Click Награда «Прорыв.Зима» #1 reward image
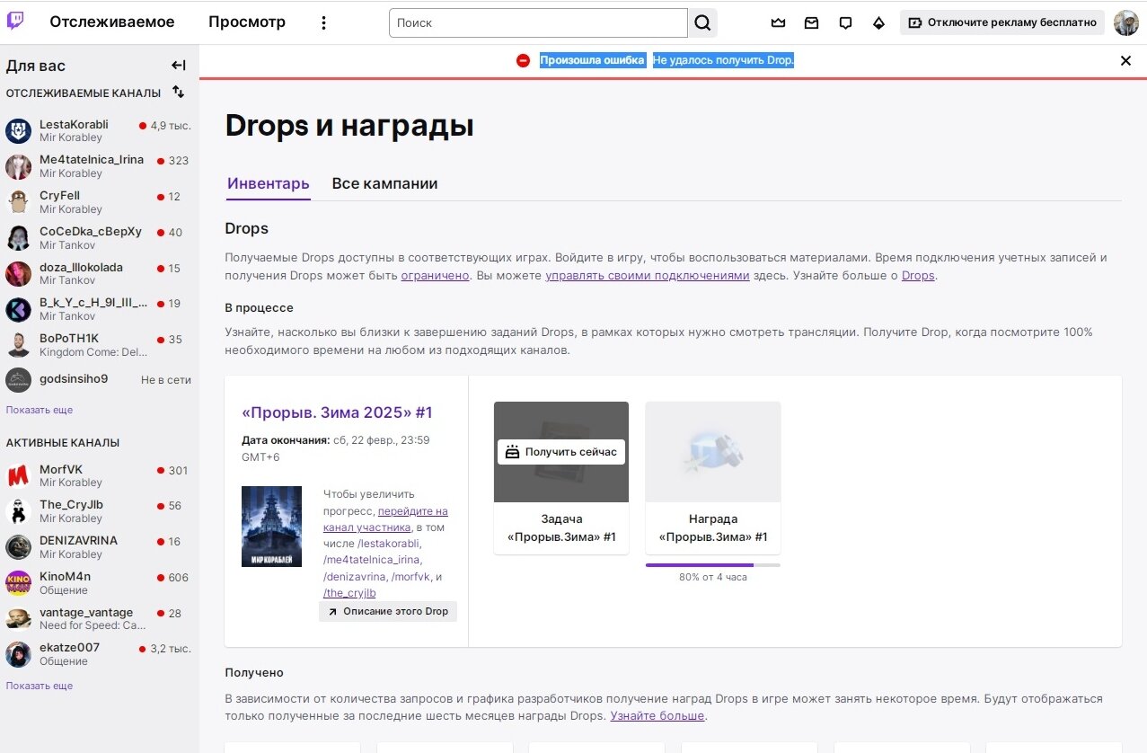 (713, 452)
